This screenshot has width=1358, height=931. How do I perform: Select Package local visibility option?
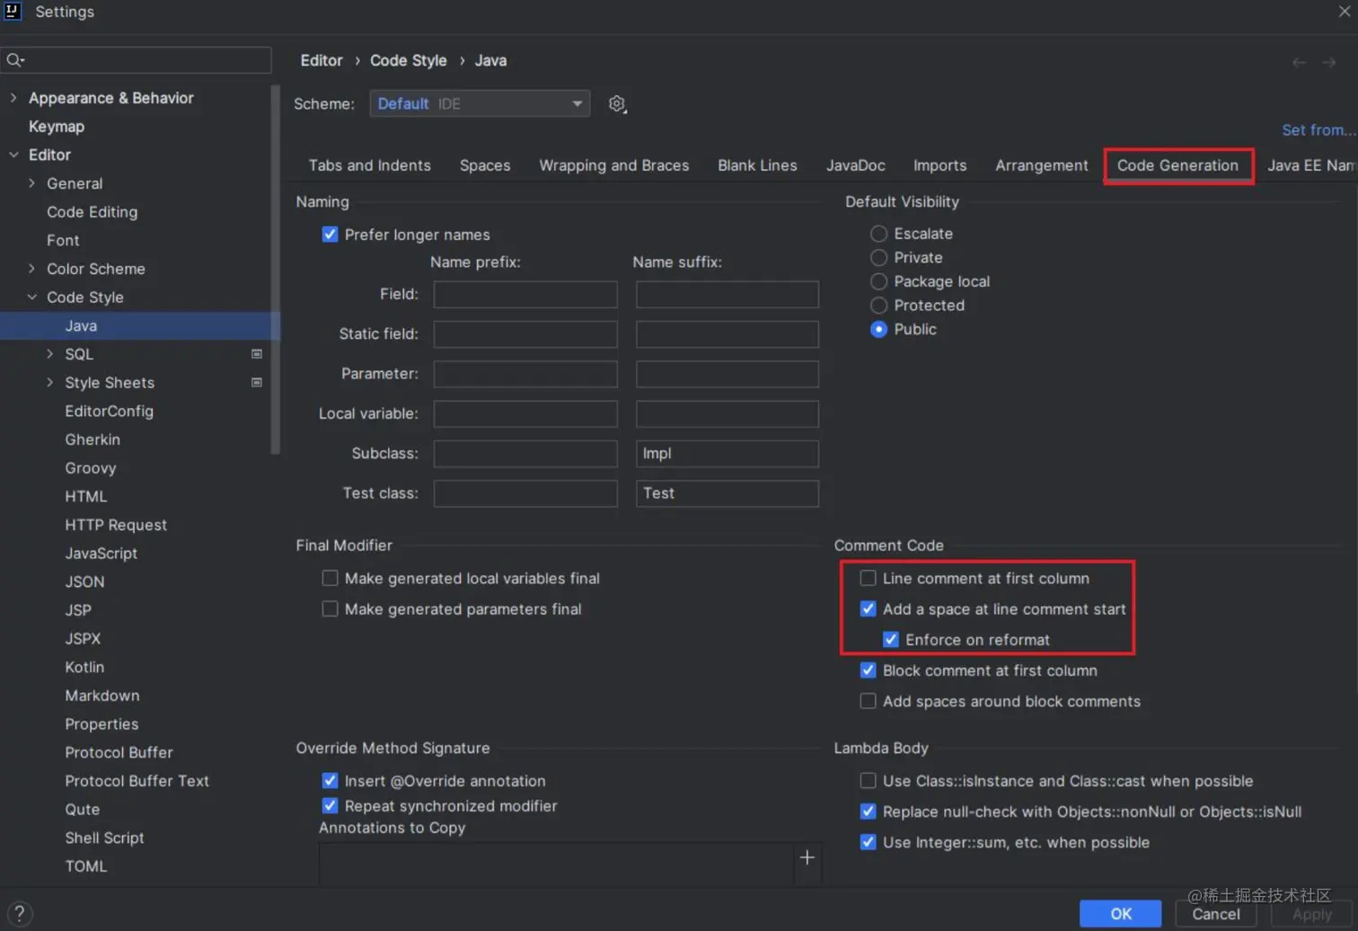pos(878,281)
